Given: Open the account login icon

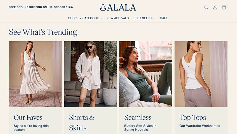Looking at the screenshot, I should pyautogui.click(x=215, y=7).
